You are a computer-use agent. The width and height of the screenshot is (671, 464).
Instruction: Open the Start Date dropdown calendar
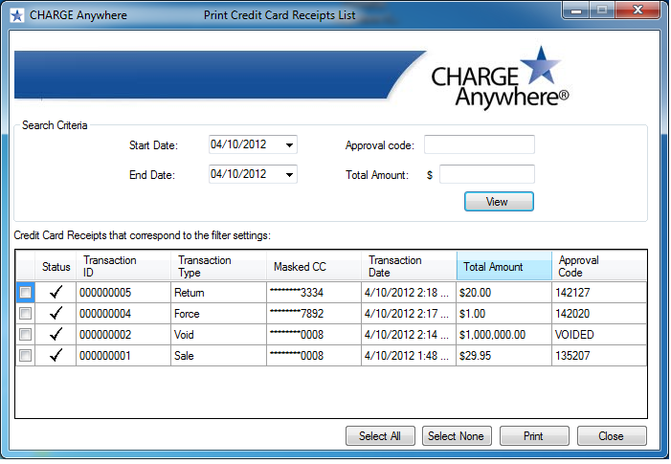tap(289, 145)
